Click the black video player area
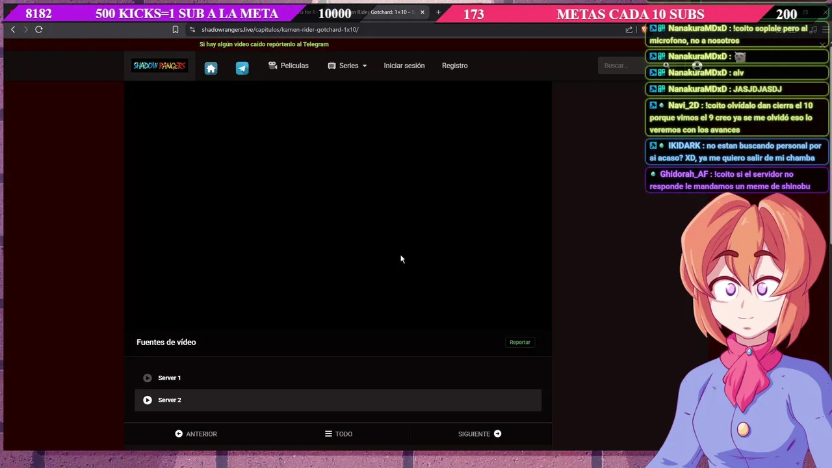This screenshot has height=468, width=832. [338, 205]
